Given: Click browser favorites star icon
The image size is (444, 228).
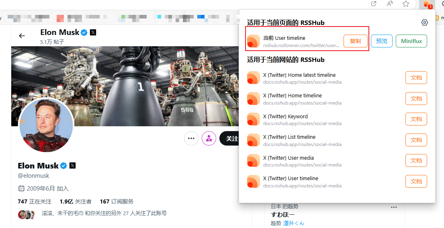Looking at the screenshot, I should point(406,4).
